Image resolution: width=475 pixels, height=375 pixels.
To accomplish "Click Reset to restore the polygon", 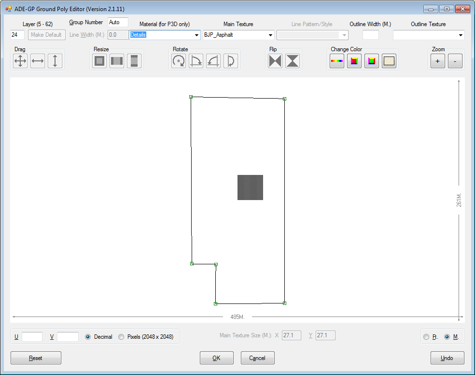I will (x=35, y=358).
